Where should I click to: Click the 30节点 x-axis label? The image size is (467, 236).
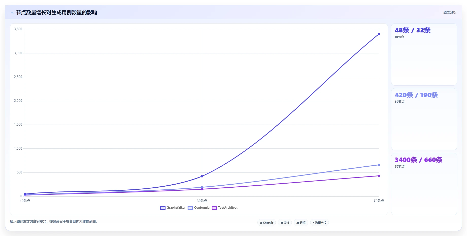(x=202, y=201)
